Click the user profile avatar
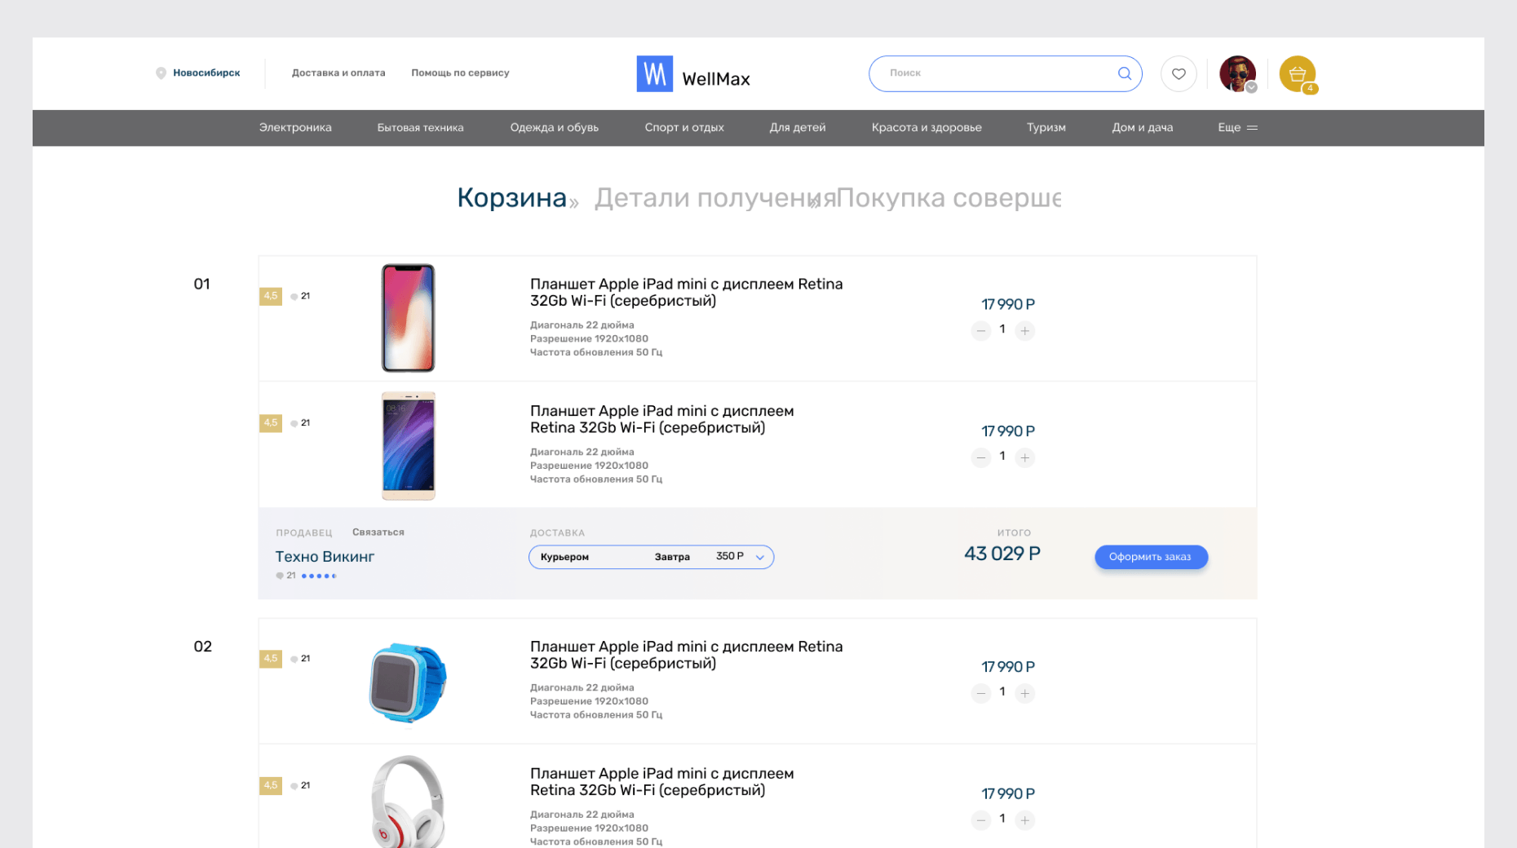Viewport: 1517px width, 848px height. pyautogui.click(x=1237, y=74)
